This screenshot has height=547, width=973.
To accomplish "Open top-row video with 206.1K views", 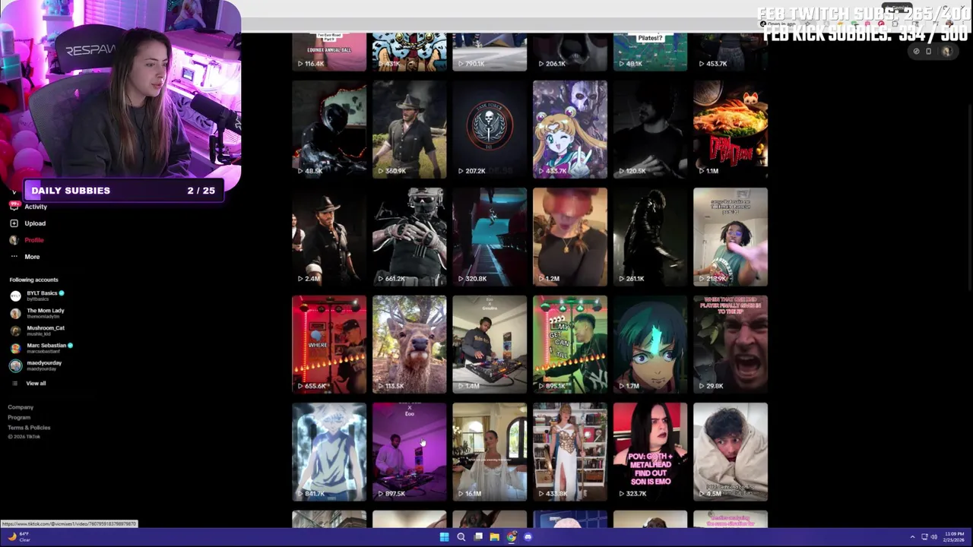I will (x=570, y=52).
